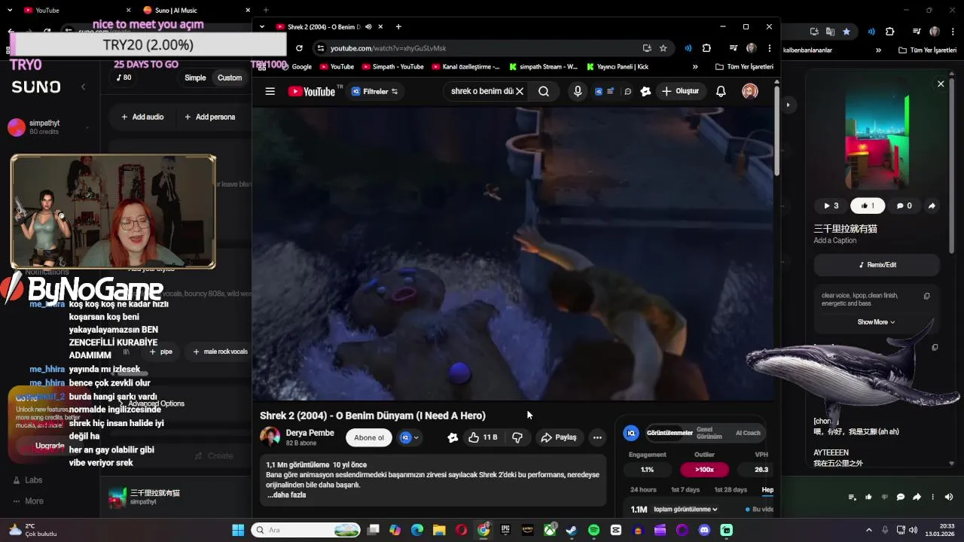Image resolution: width=964 pixels, height=542 pixels.
Task: Dislike the Shrek 2 video
Action: [517, 437]
